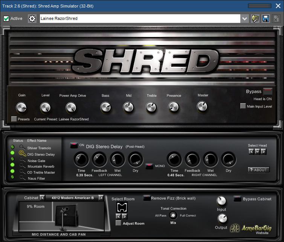Click magnifier icon next to DIG Stereo Delay
Viewport: 284px width, 242px height.
coord(23,153)
